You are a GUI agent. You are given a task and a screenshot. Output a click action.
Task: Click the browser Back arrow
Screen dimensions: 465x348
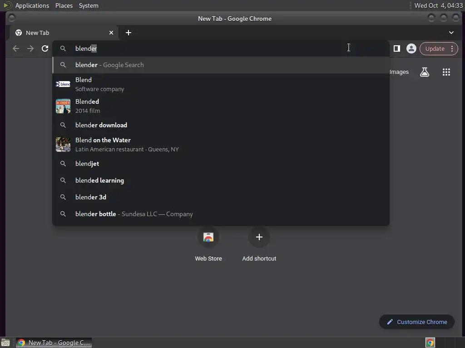[16, 48]
